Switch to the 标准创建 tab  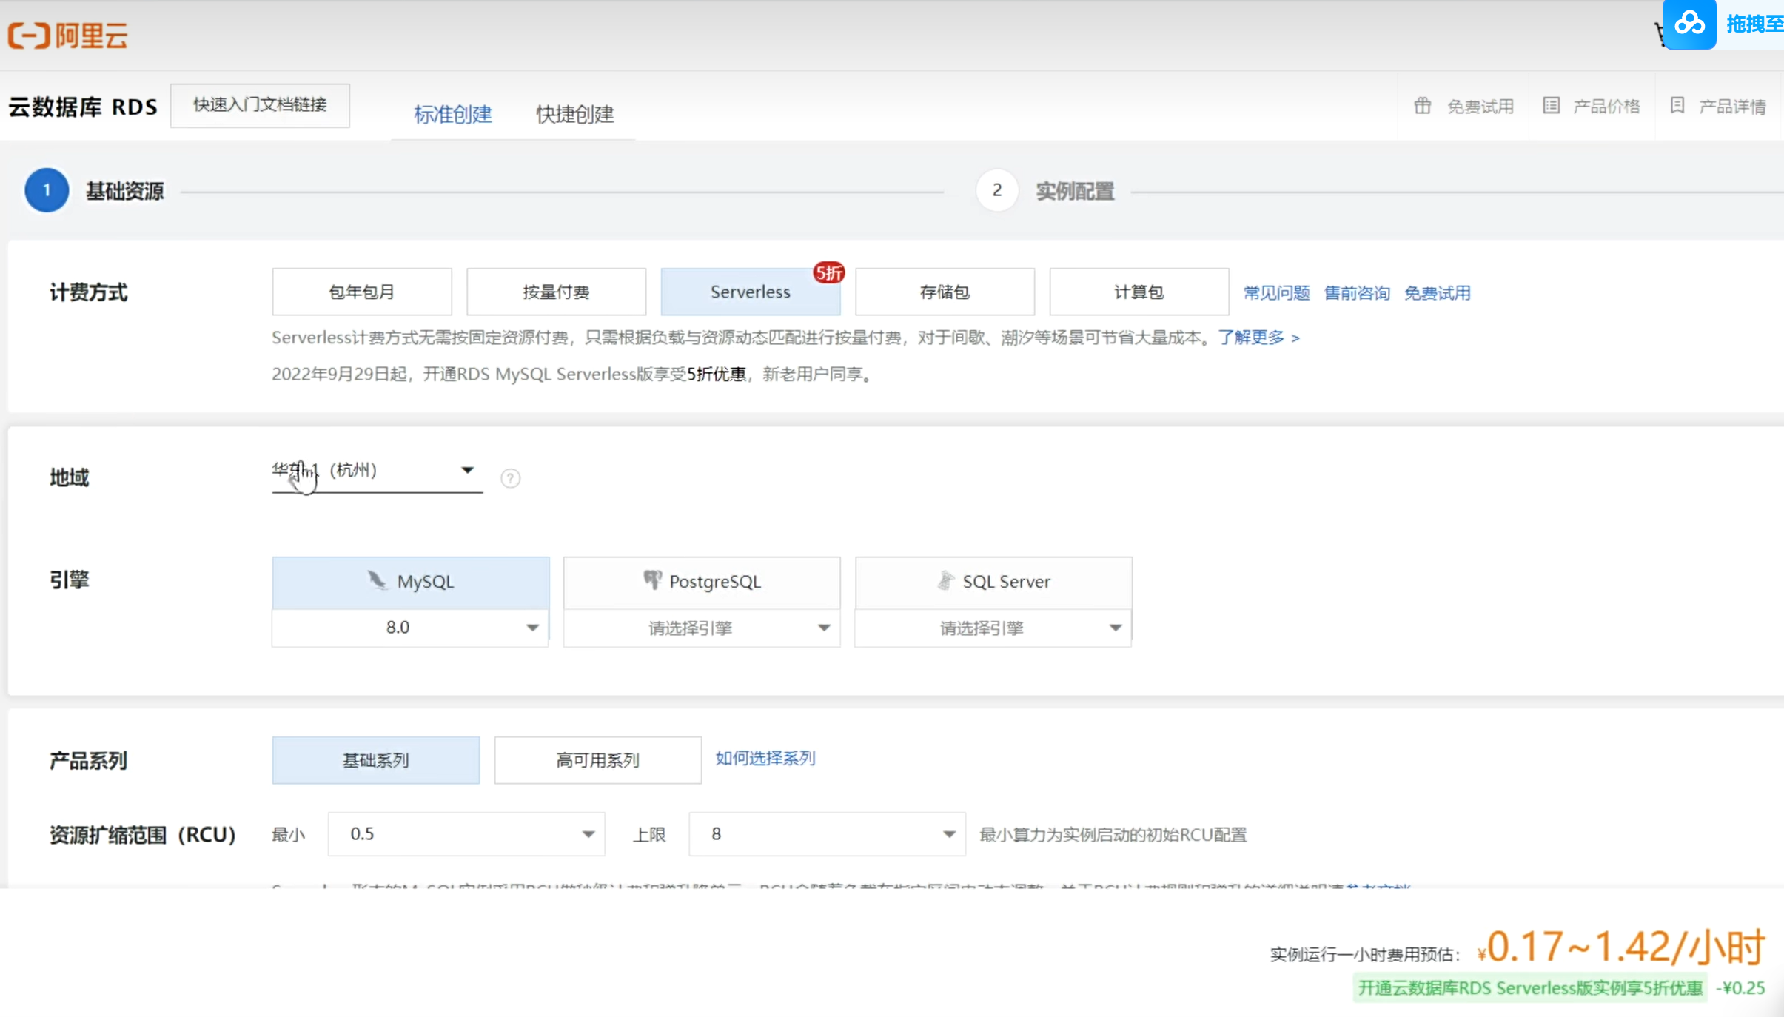click(452, 114)
